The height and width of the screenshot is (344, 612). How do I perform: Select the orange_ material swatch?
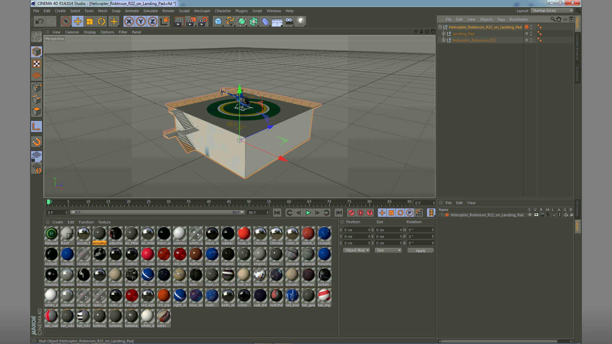164,256
